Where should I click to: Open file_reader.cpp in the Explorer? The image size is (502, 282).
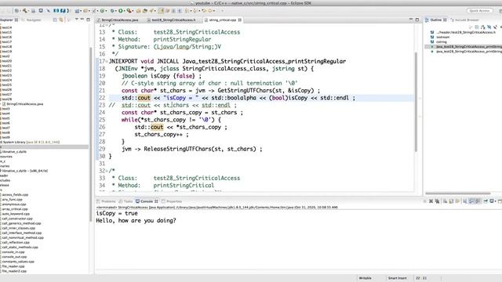(x=13, y=266)
